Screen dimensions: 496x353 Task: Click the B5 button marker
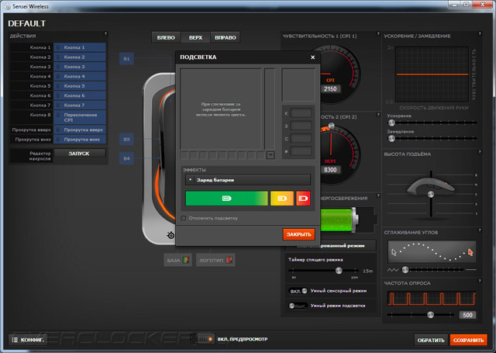[x=126, y=140]
